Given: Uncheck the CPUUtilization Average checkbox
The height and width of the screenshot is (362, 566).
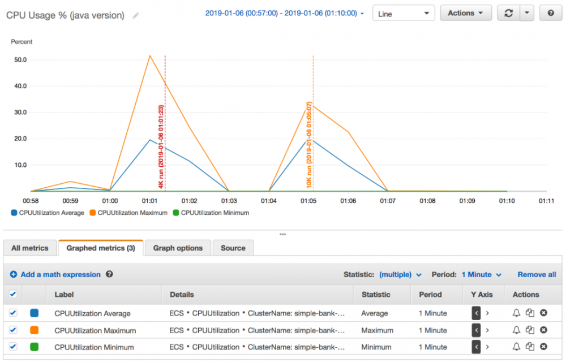Looking at the screenshot, I should coord(13,313).
